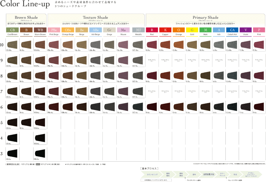Select the brown B header tile
The image size is (266, 182).
[x=26, y=30]
